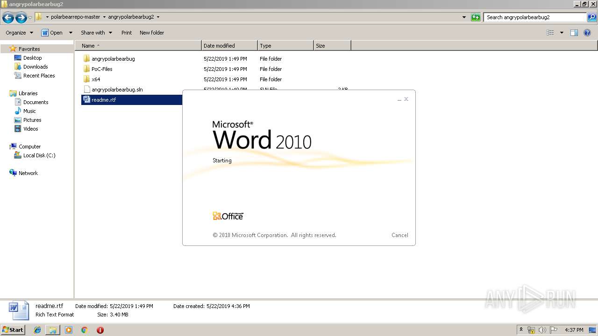Open Local Disk (C:)
This screenshot has width=598, height=336.
(x=39, y=155)
